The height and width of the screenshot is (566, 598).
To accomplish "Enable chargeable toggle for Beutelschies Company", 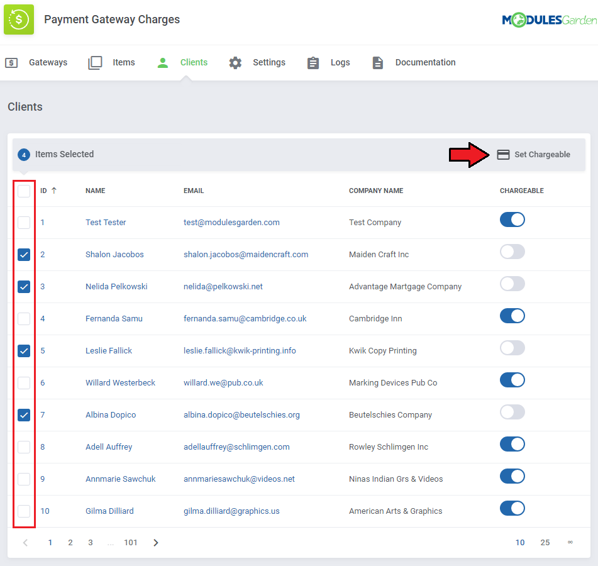I will (512, 412).
